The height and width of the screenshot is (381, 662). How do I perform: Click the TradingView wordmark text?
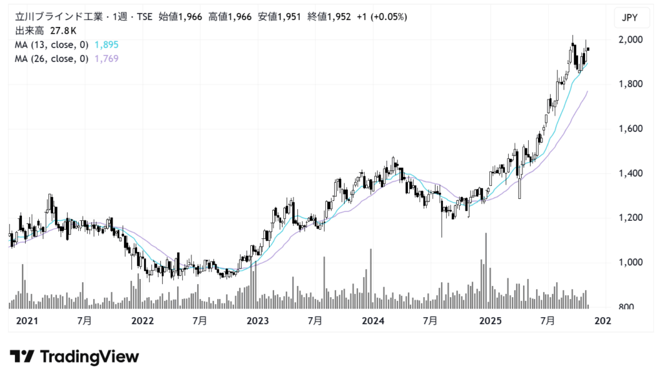tap(89, 356)
